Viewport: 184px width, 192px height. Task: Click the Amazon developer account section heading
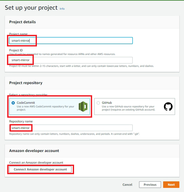[34, 151]
